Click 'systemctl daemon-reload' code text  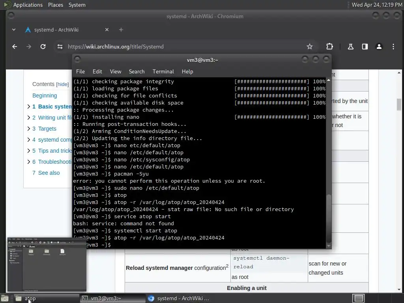click(x=261, y=262)
